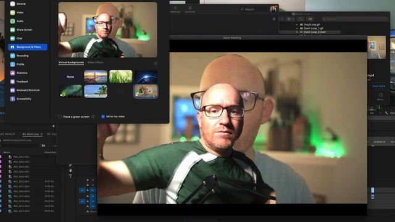Image resolution: width=395 pixels, height=222 pixels.
Task: Open Bin: Zoom Loop tab in Premiere
Action: pyautogui.click(x=32, y=134)
